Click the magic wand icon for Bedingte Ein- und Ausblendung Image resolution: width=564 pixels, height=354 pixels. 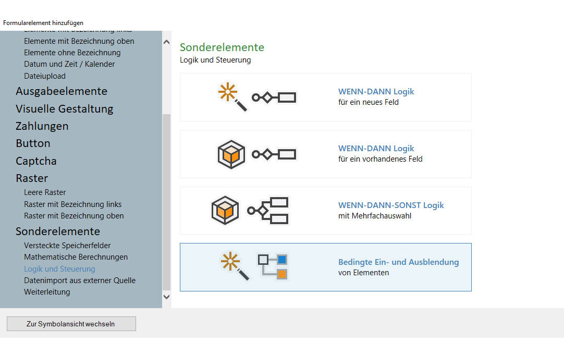[234, 266]
